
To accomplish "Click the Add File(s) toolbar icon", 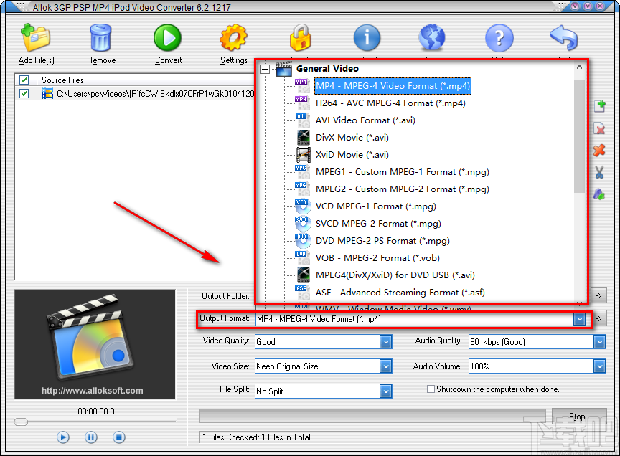I will [35, 38].
